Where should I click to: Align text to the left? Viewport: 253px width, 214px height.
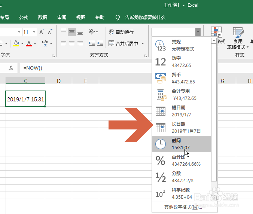pyautogui.click(x=64, y=43)
